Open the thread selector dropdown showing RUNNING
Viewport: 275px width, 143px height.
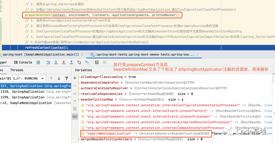click(23, 78)
